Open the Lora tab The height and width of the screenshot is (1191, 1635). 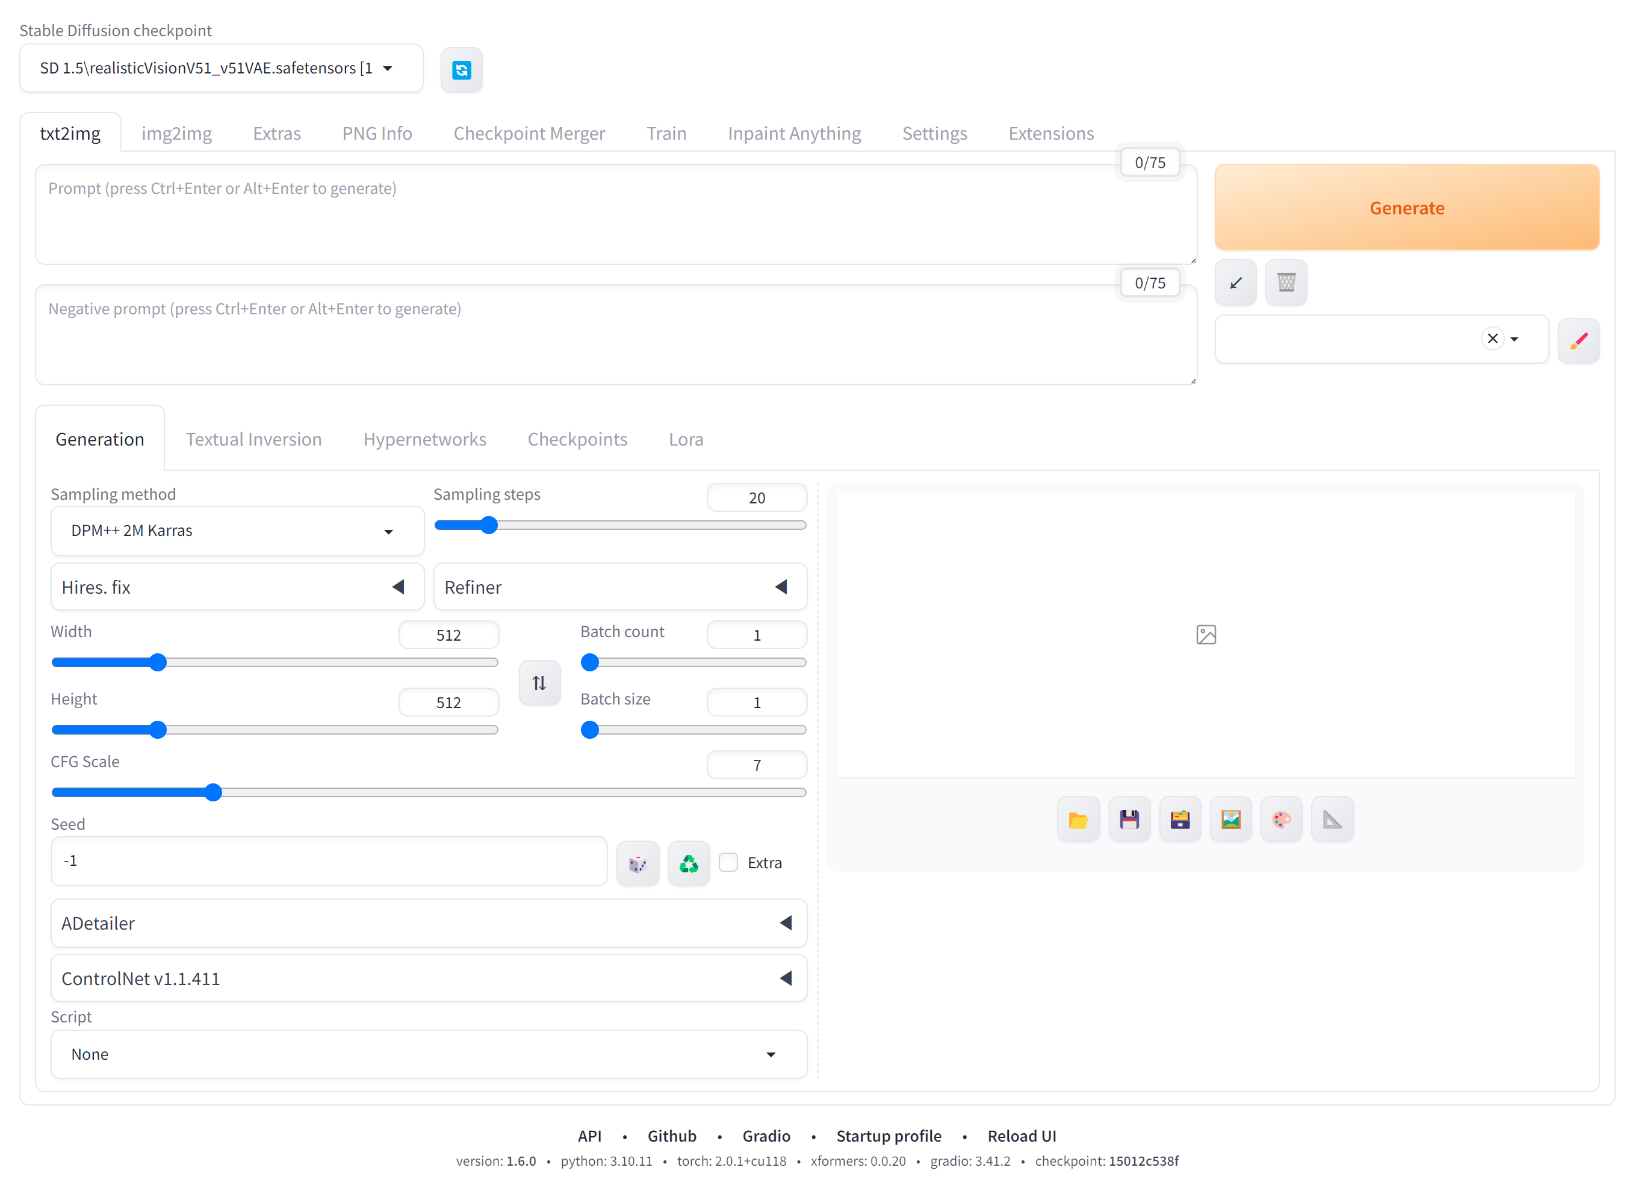[686, 439]
